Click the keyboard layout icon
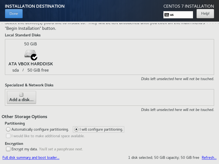This screenshot has height=164, width=219. click(x=166, y=15)
